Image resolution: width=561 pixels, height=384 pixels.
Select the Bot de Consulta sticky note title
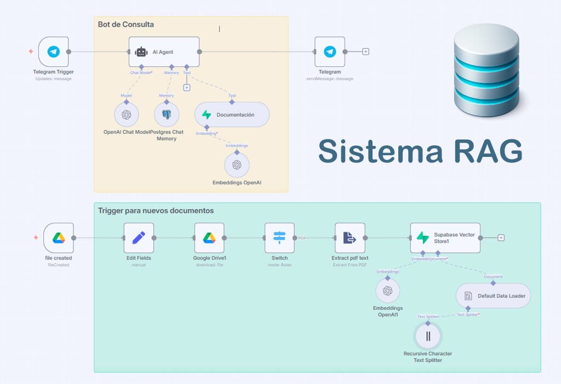point(126,25)
